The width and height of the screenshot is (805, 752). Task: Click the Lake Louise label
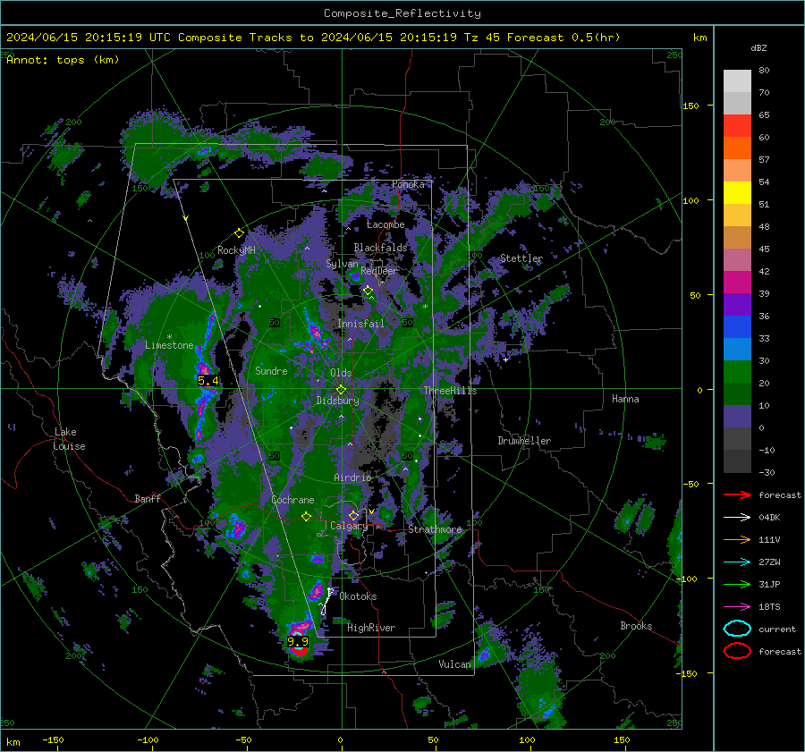point(69,439)
